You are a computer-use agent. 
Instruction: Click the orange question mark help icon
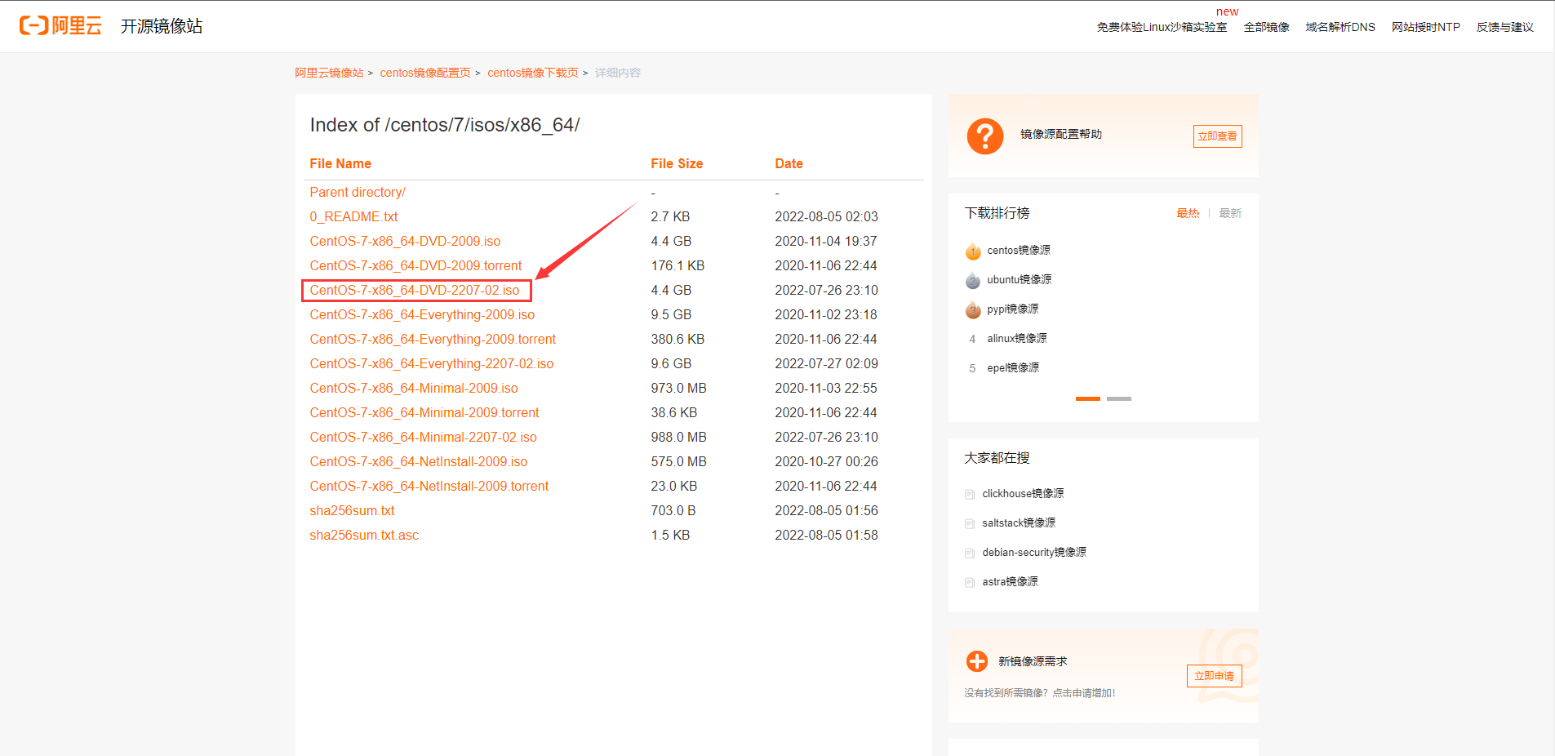tap(984, 136)
